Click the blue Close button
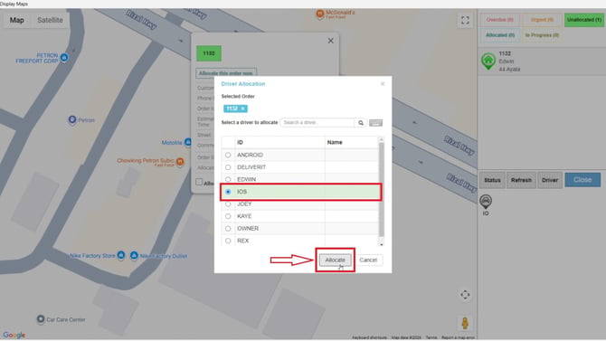This screenshot has height=341, width=606. click(x=582, y=180)
